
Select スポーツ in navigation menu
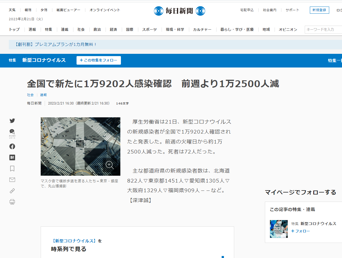click(149, 29)
